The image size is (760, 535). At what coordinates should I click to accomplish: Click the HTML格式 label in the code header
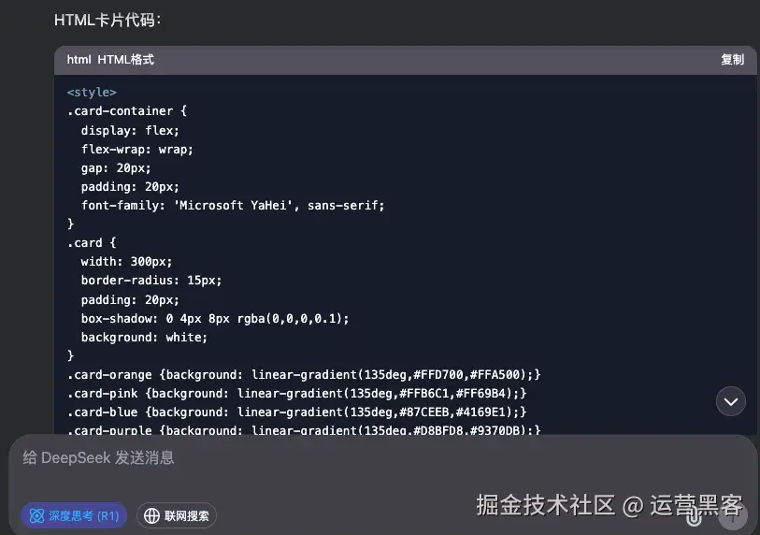(x=125, y=60)
